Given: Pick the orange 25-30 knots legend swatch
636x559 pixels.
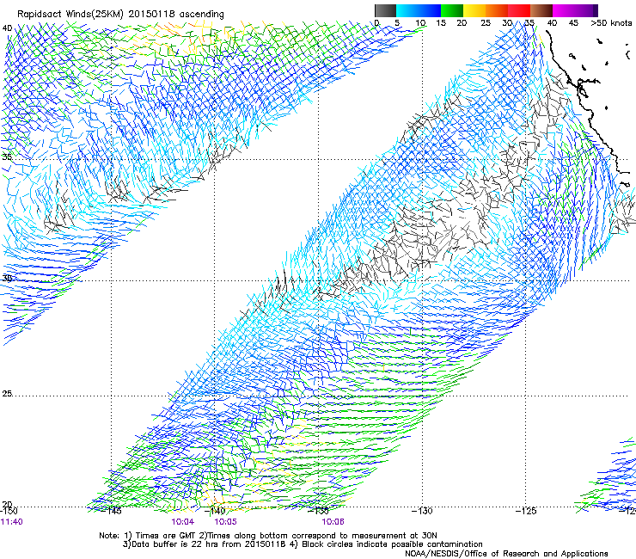Looking at the screenshot, I should (497, 10).
